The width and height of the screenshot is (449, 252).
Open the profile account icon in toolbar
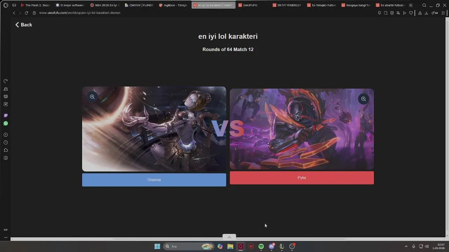(x=420, y=13)
